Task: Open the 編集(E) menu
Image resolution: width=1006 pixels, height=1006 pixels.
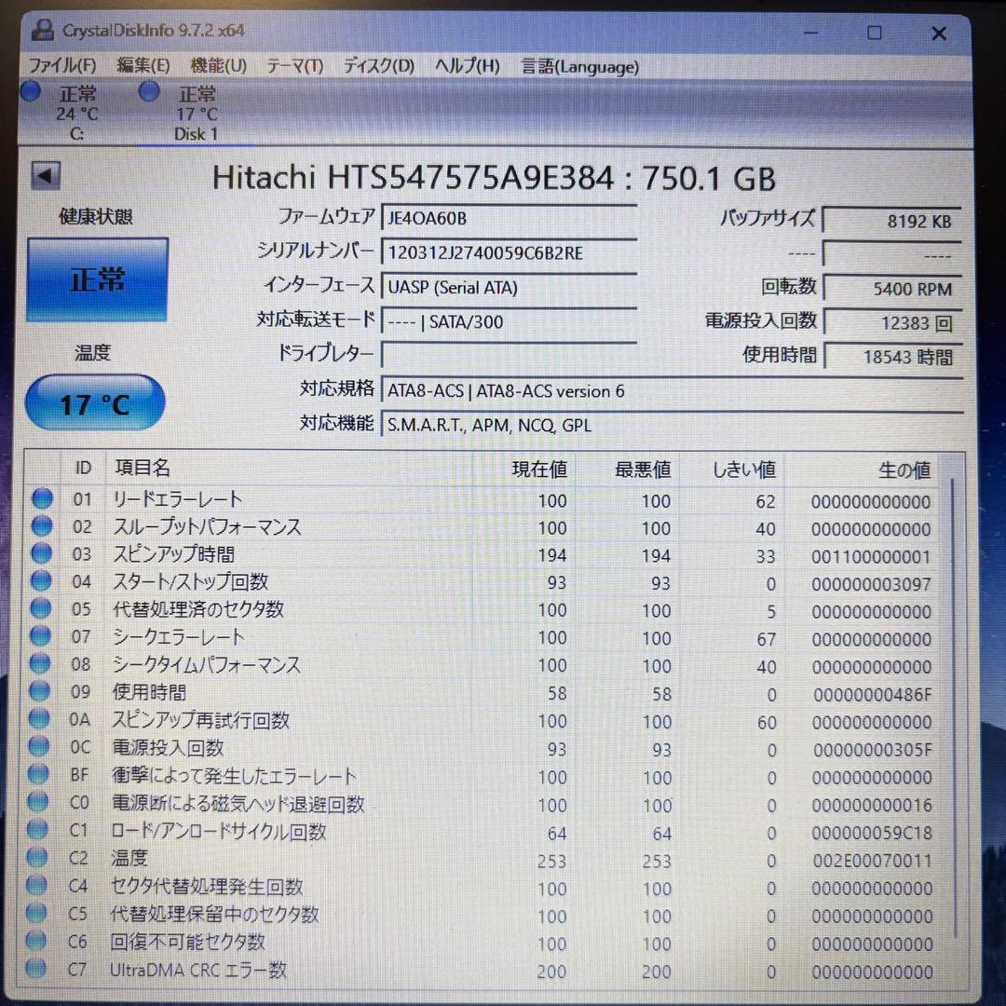Action: (x=143, y=65)
